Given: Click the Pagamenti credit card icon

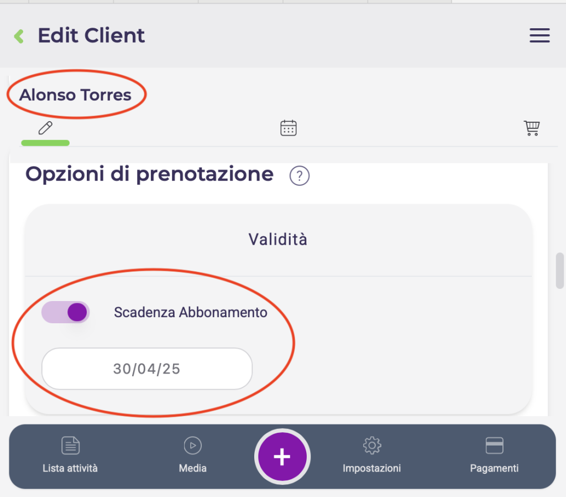Looking at the screenshot, I should click(494, 445).
